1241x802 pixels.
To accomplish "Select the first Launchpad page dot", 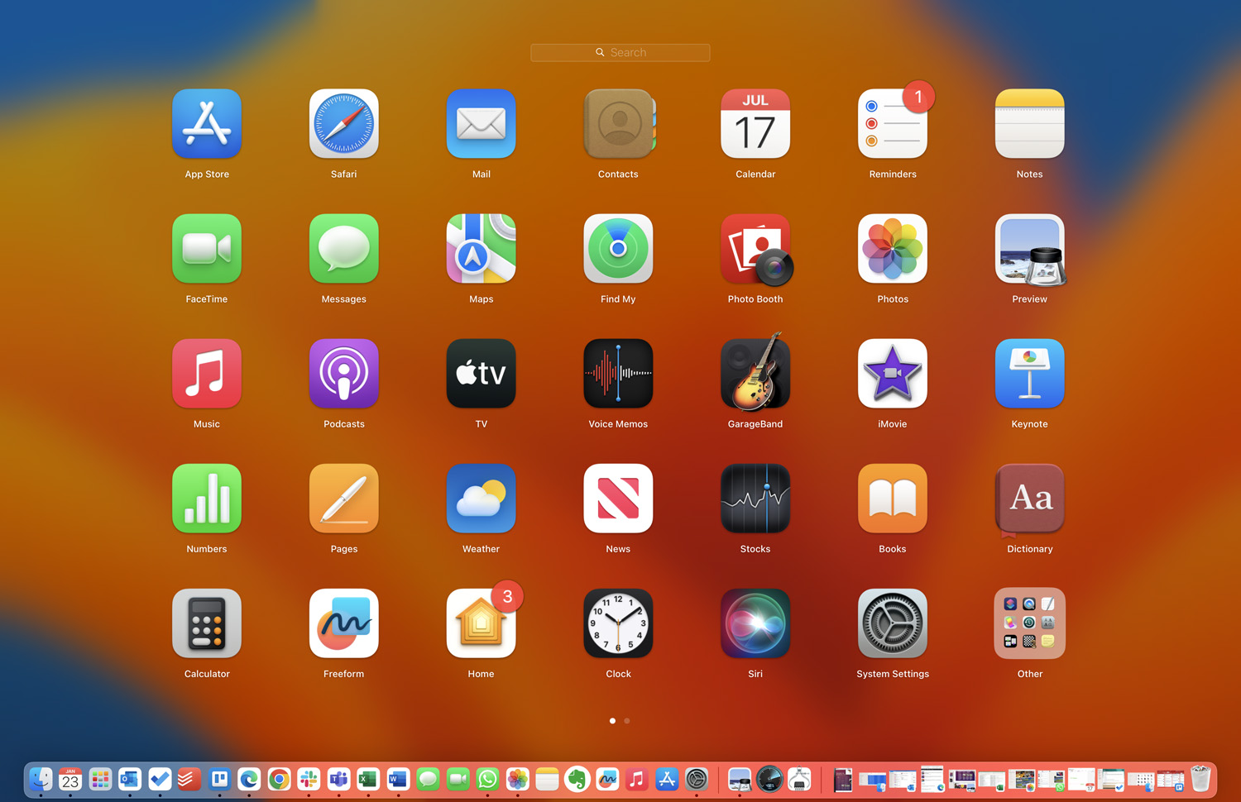I will tap(612, 721).
